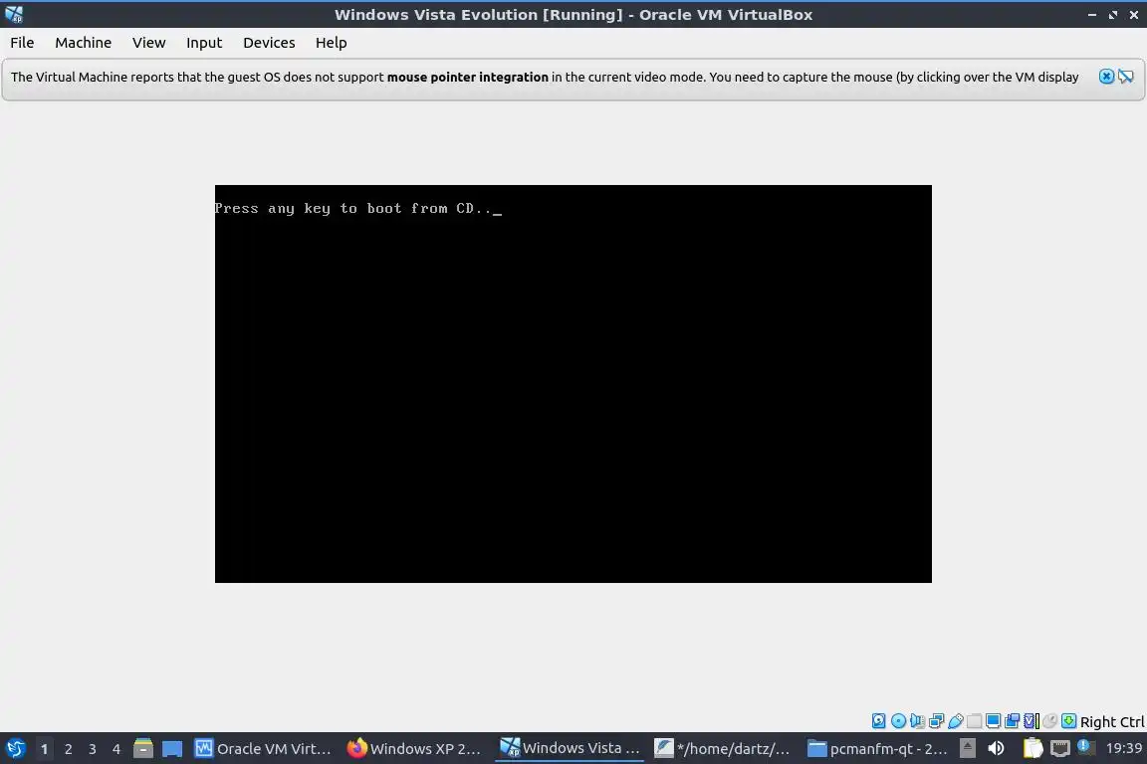Switch to virtual desktop 4

(x=116, y=749)
